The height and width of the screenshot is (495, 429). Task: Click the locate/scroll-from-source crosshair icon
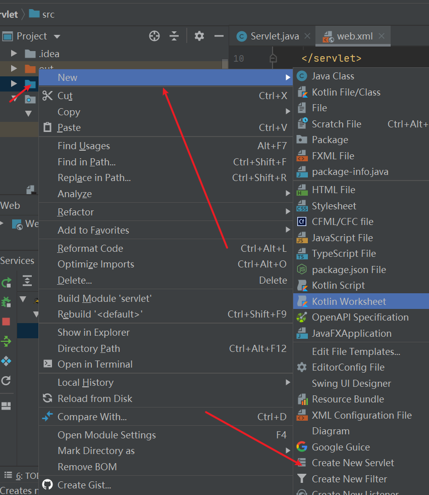coord(154,36)
